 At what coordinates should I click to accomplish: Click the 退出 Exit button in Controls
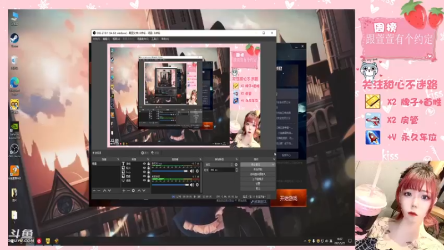(x=258, y=188)
